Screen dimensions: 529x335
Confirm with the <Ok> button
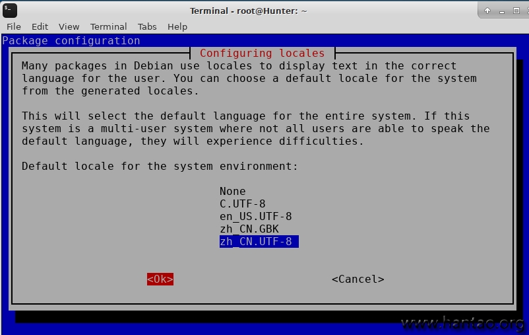[160, 279]
